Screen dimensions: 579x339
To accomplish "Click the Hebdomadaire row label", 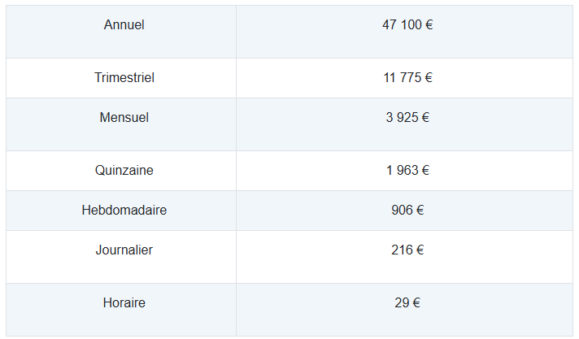I will pyautogui.click(x=124, y=210).
